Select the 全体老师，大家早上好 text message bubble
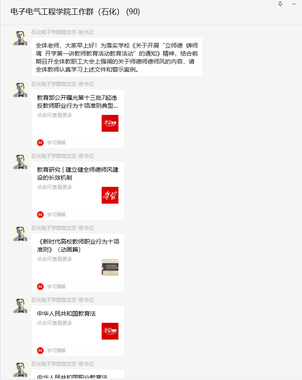Image resolution: width=302 pixels, height=380 pixels. click(x=117, y=57)
